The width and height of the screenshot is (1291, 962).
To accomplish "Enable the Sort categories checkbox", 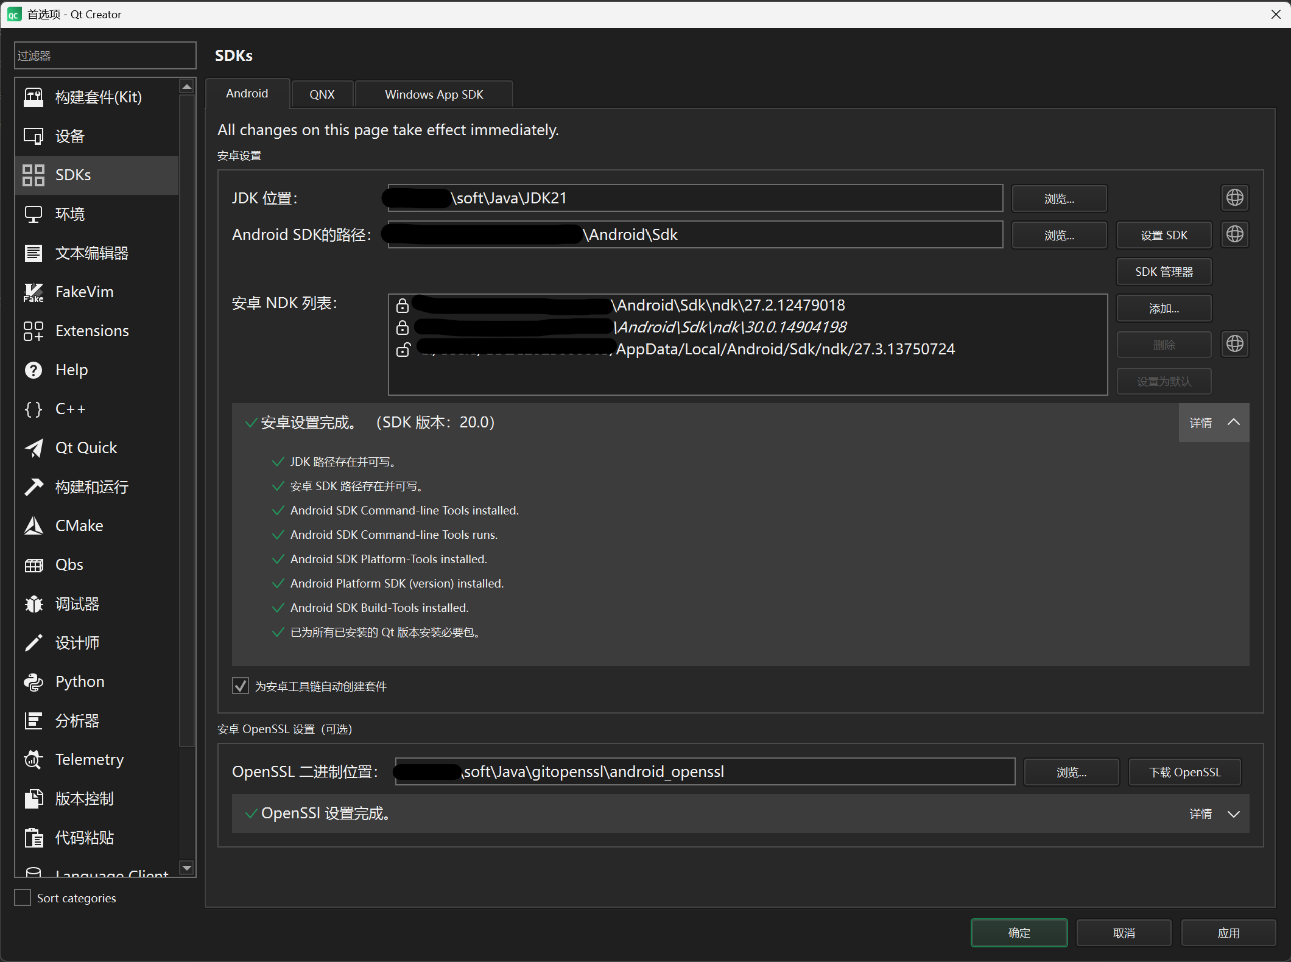I will (23, 897).
